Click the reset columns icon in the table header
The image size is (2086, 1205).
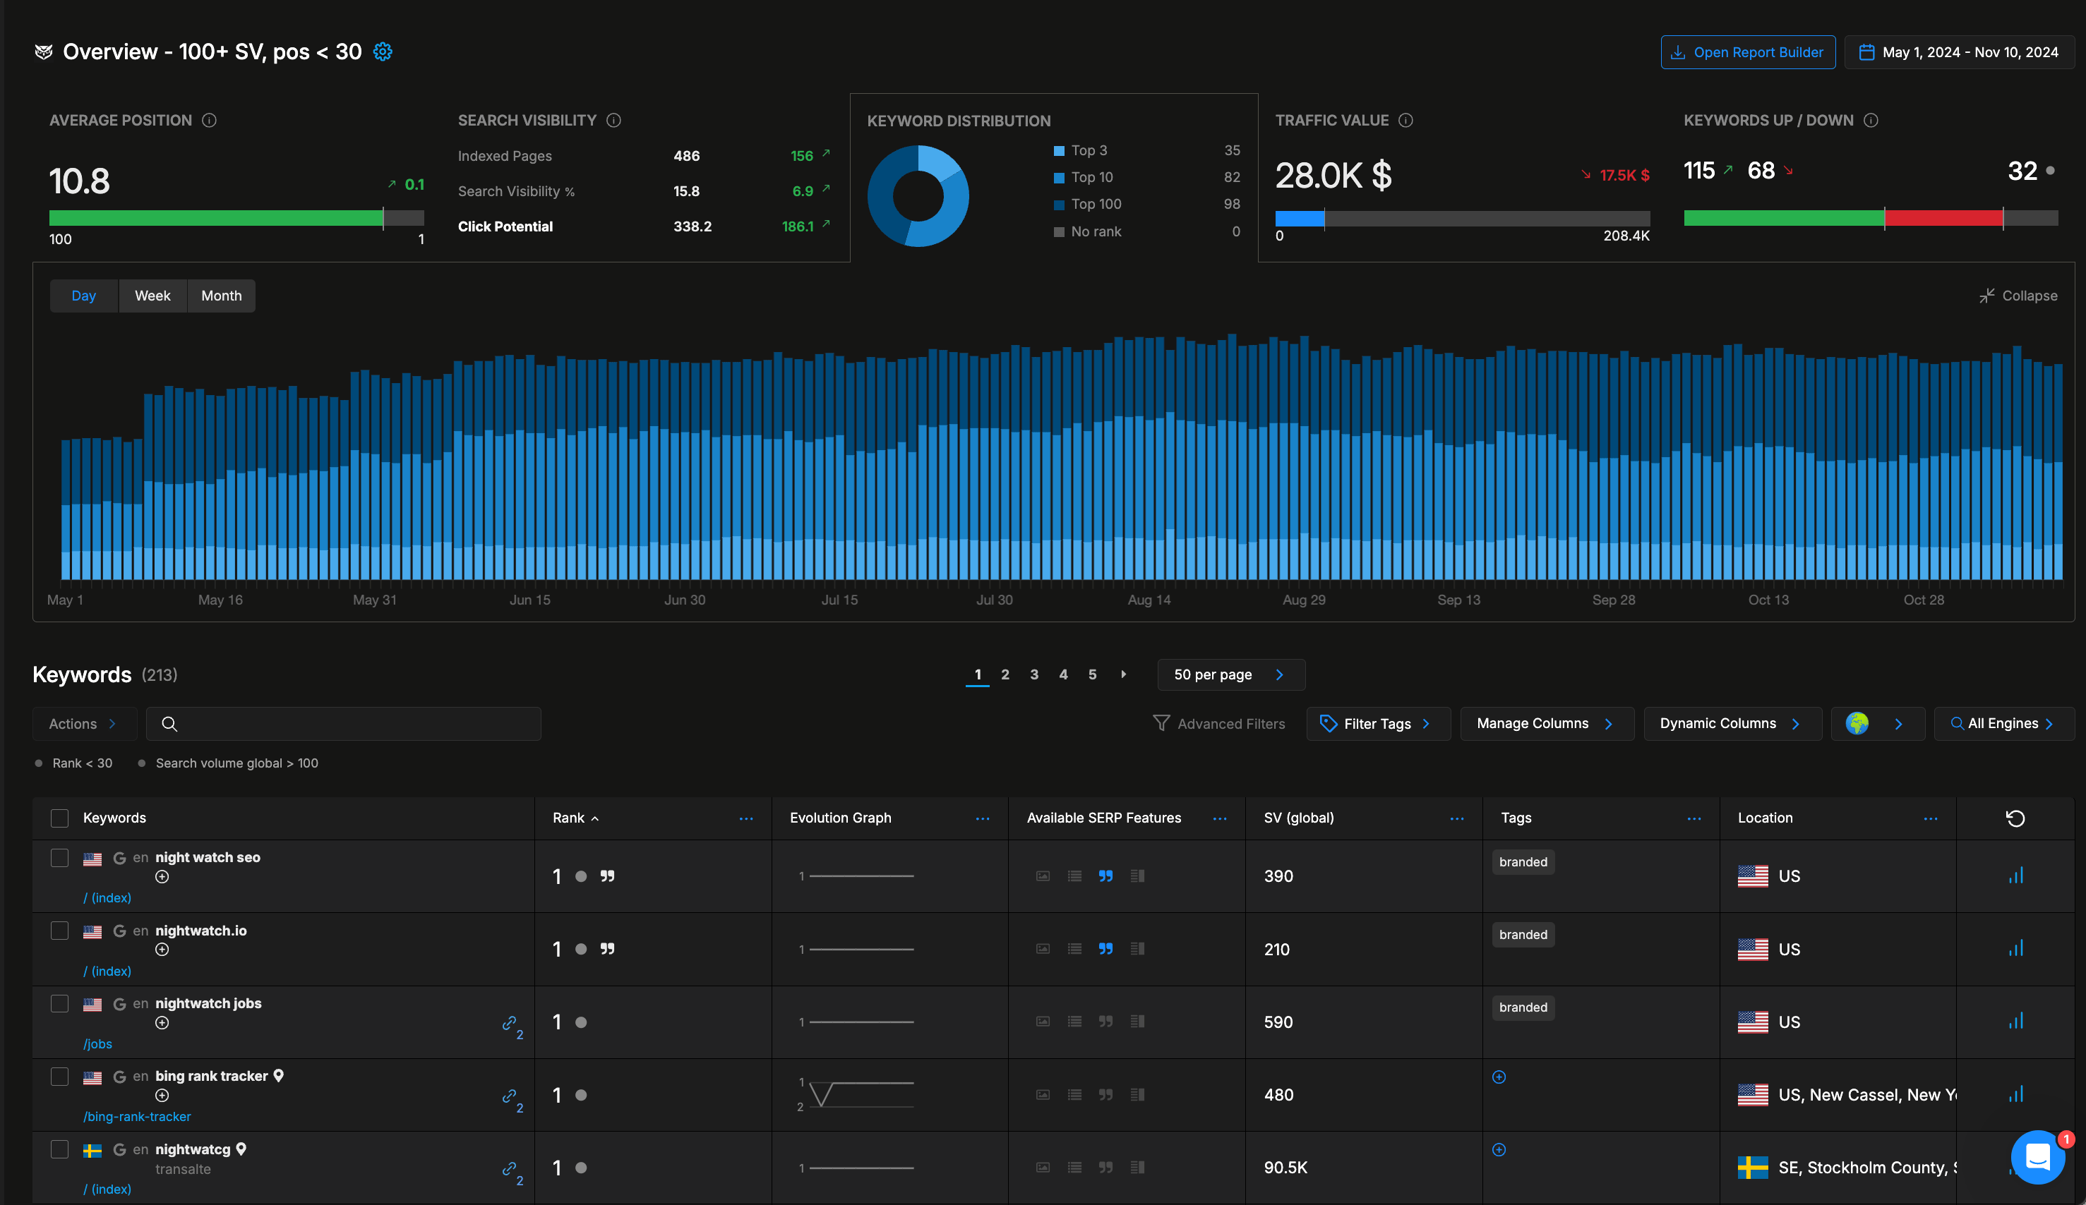pos(2015,818)
